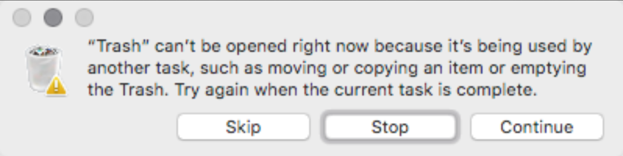The height and width of the screenshot is (156, 623).
Task: Click the middle dark gray window button
Action: click(x=53, y=18)
